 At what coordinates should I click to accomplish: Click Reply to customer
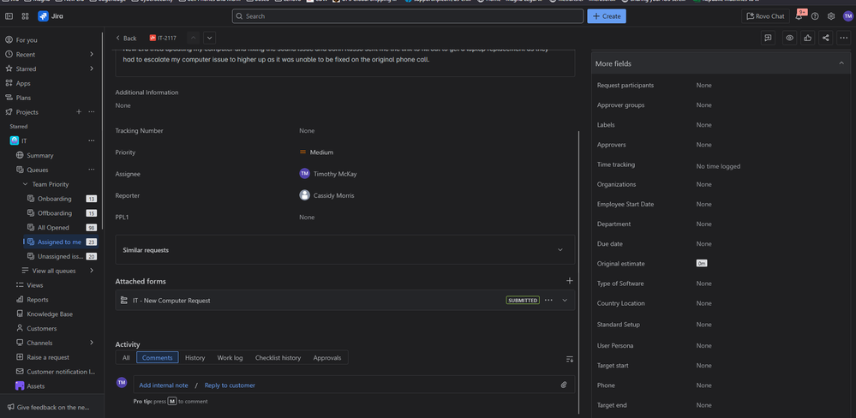(230, 385)
